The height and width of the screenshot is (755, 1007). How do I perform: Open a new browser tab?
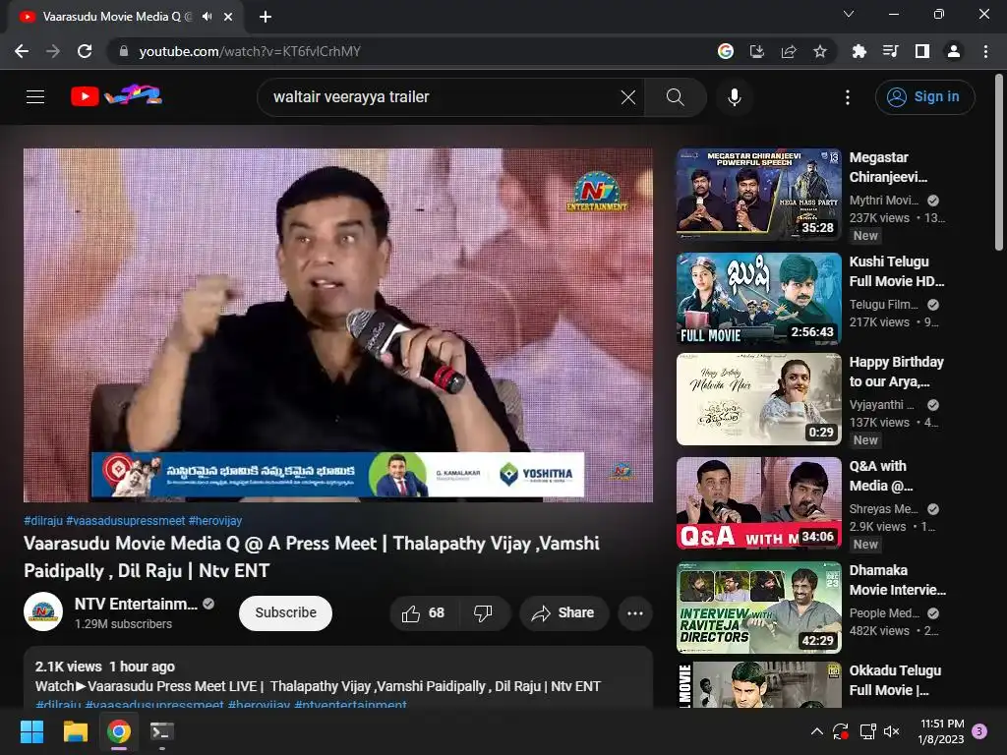(x=266, y=17)
